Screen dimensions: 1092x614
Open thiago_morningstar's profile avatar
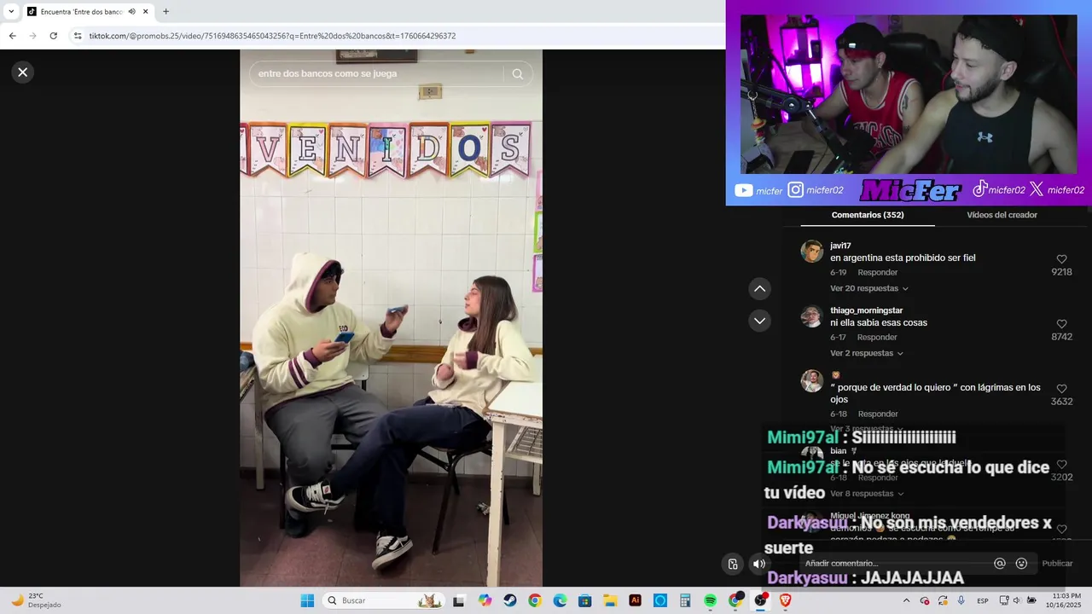tap(811, 316)
